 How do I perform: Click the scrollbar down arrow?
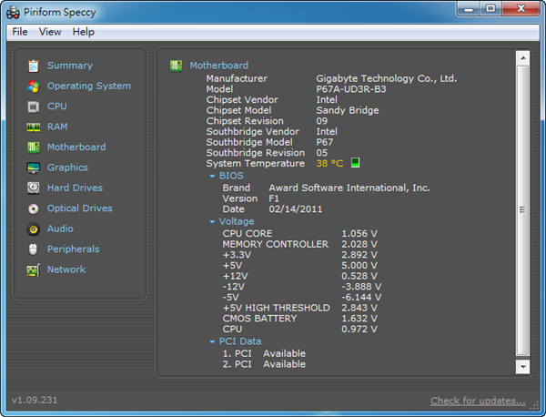pos(522,366)
